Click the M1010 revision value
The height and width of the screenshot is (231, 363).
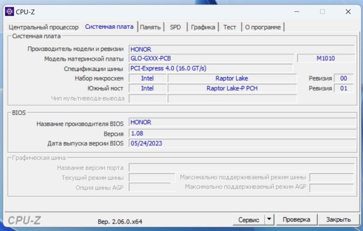pyautogui.click(x=326, y=58)
